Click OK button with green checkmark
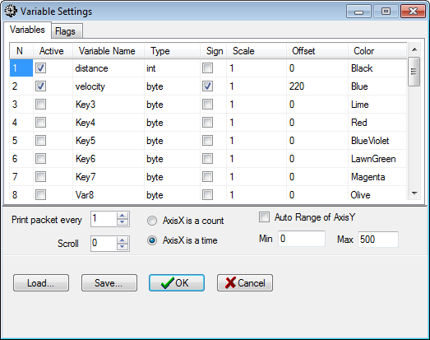This screenshot has width=430, height=340. tap(177, 282)
